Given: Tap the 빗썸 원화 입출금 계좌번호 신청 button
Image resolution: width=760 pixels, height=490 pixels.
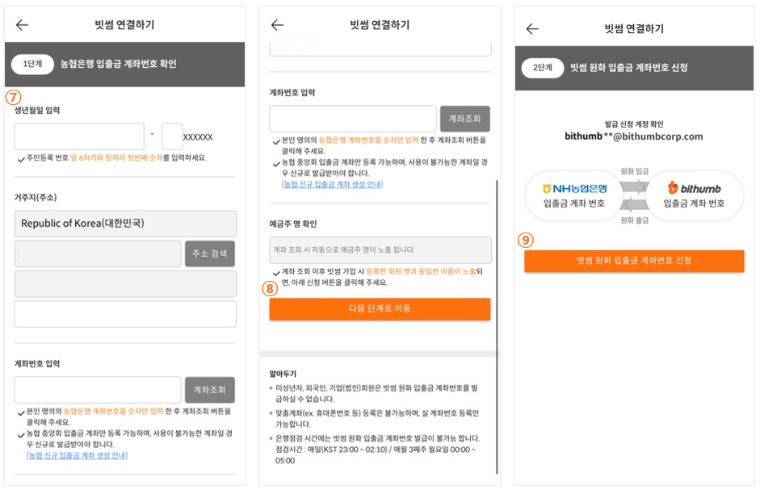Looking at the screenshot, I should coord(635,261).
